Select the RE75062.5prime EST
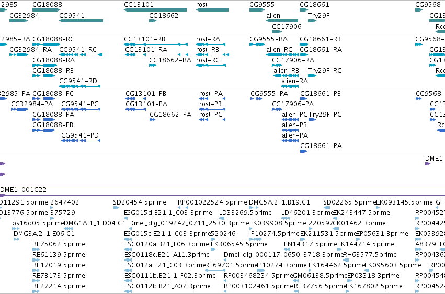445x294 pixels. [x=36, y=250]
